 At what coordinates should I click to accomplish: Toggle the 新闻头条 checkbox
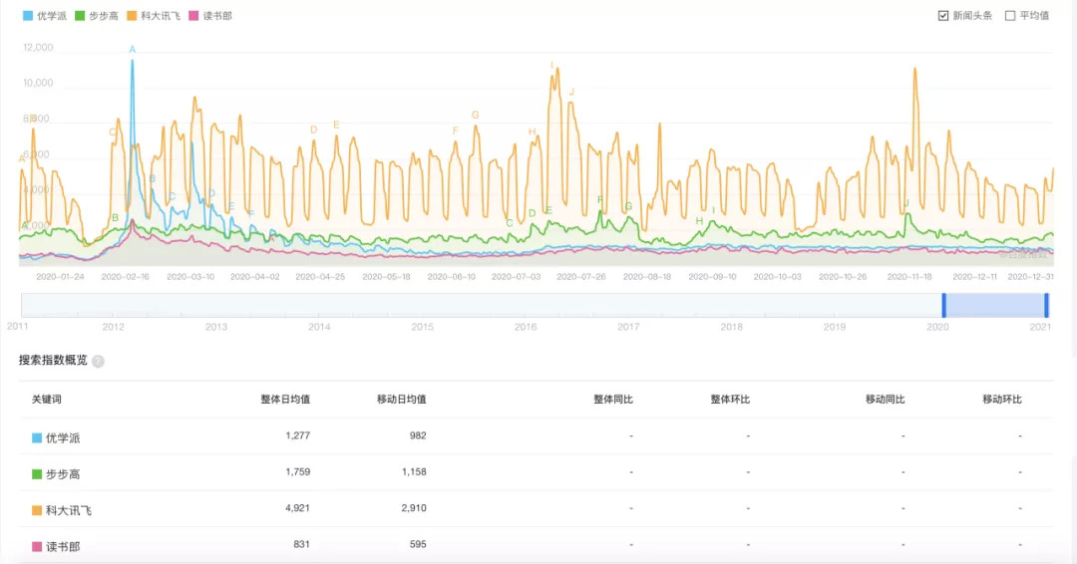(943, 16)
